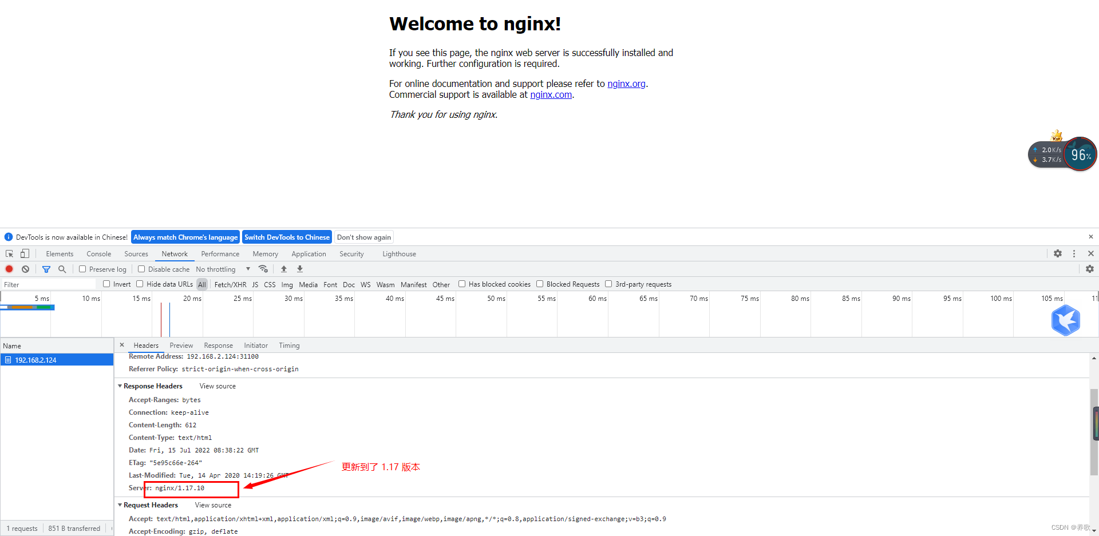This screenshot has width=1099, height=536.
Task: Filter requests by Img type
Action: pos(287,284)
